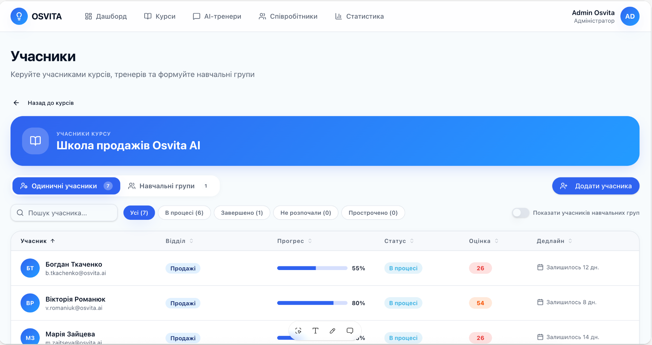Screen dimensions: 652x345
Task: Sort by Прогрес column
Action: pos(294,241)
